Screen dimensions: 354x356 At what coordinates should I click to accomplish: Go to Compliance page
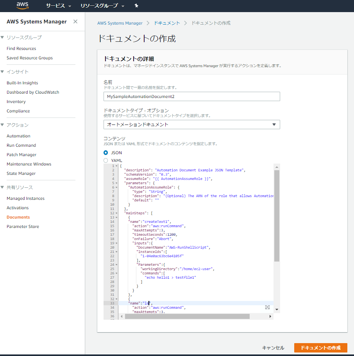[x=18, y=111]
